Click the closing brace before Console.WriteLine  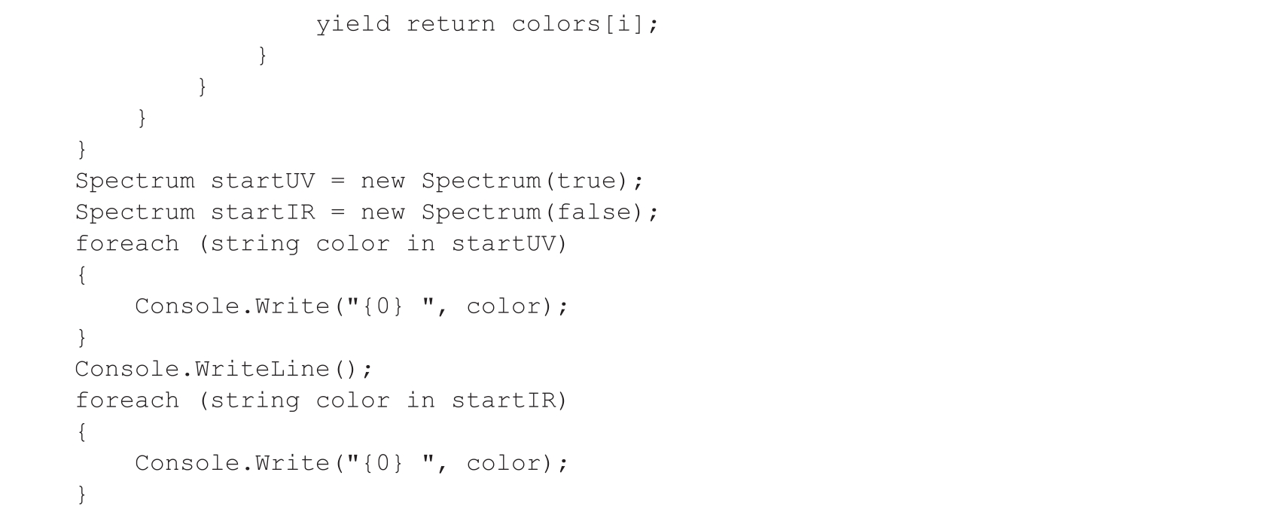pos(82,338)
